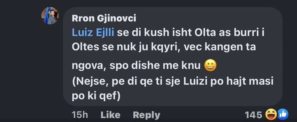Click the flag in the profile avatar
The height and width of the screenshot is (122, 297).
point(47,15)
